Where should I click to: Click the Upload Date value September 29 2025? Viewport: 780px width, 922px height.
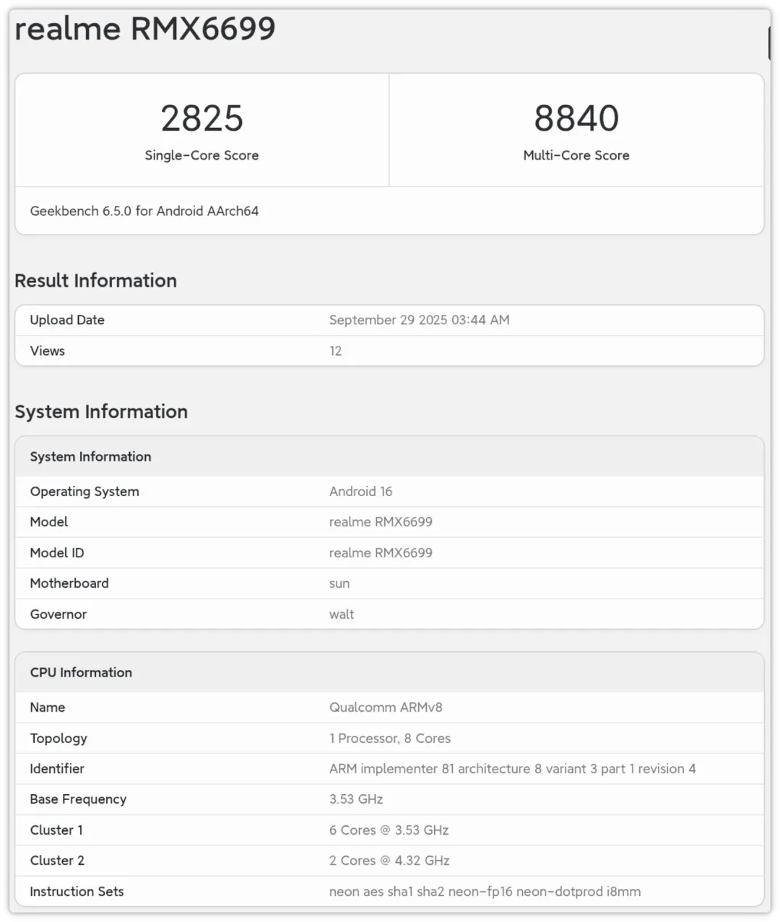[x=419, y=320]
